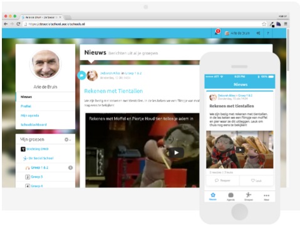Viewport: 300px width, 228px height.
Task: Open Groep 1 & 2 in groups list
Action: [37, 167]
